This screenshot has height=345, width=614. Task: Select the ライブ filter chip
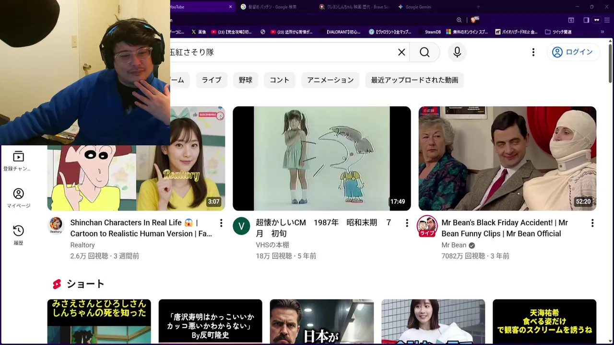212,80
